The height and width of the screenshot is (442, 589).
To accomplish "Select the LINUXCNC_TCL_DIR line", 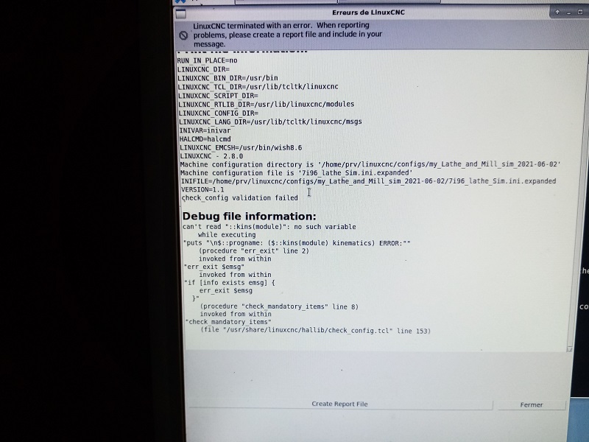I will point(258,87).
